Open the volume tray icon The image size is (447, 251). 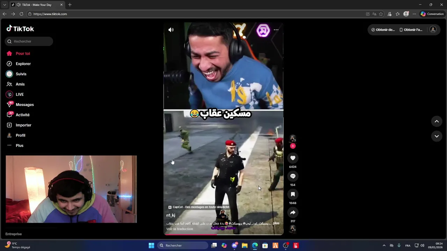tap(422, 245)
